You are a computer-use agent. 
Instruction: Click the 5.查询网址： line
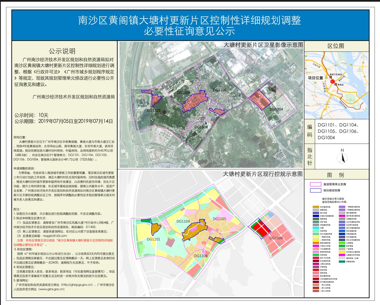tap(21, 280)
